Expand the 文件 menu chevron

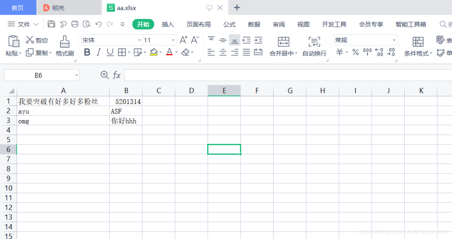(36, 25)
